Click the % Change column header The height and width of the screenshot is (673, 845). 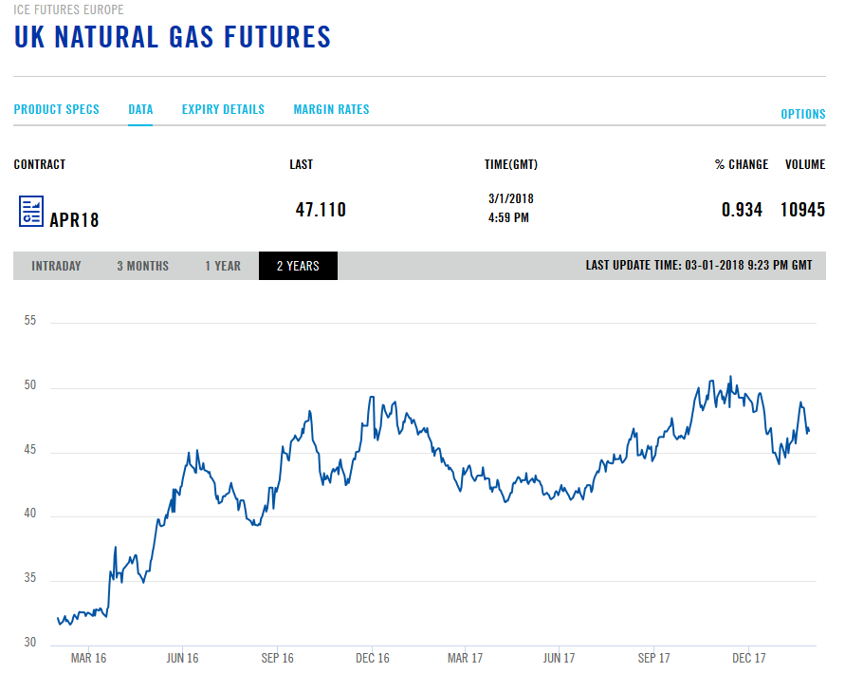[x=742, y=164]
